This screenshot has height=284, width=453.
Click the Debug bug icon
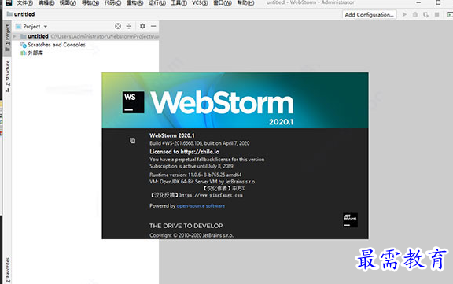click(x=415, y=14)
